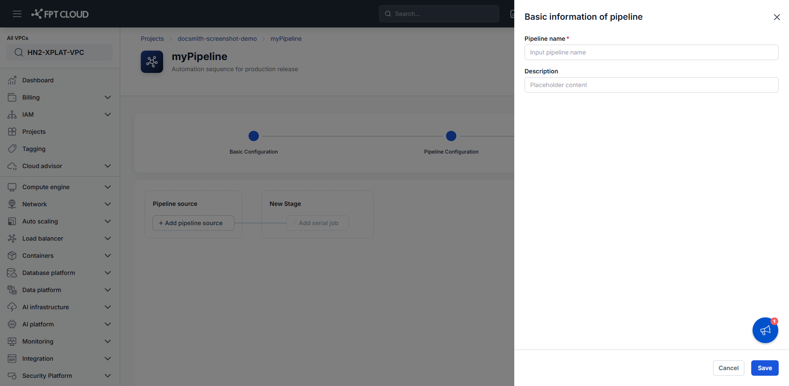Open the Integration menu item
This screenshot has width=789, height=386.
click(x=60, y=359)
